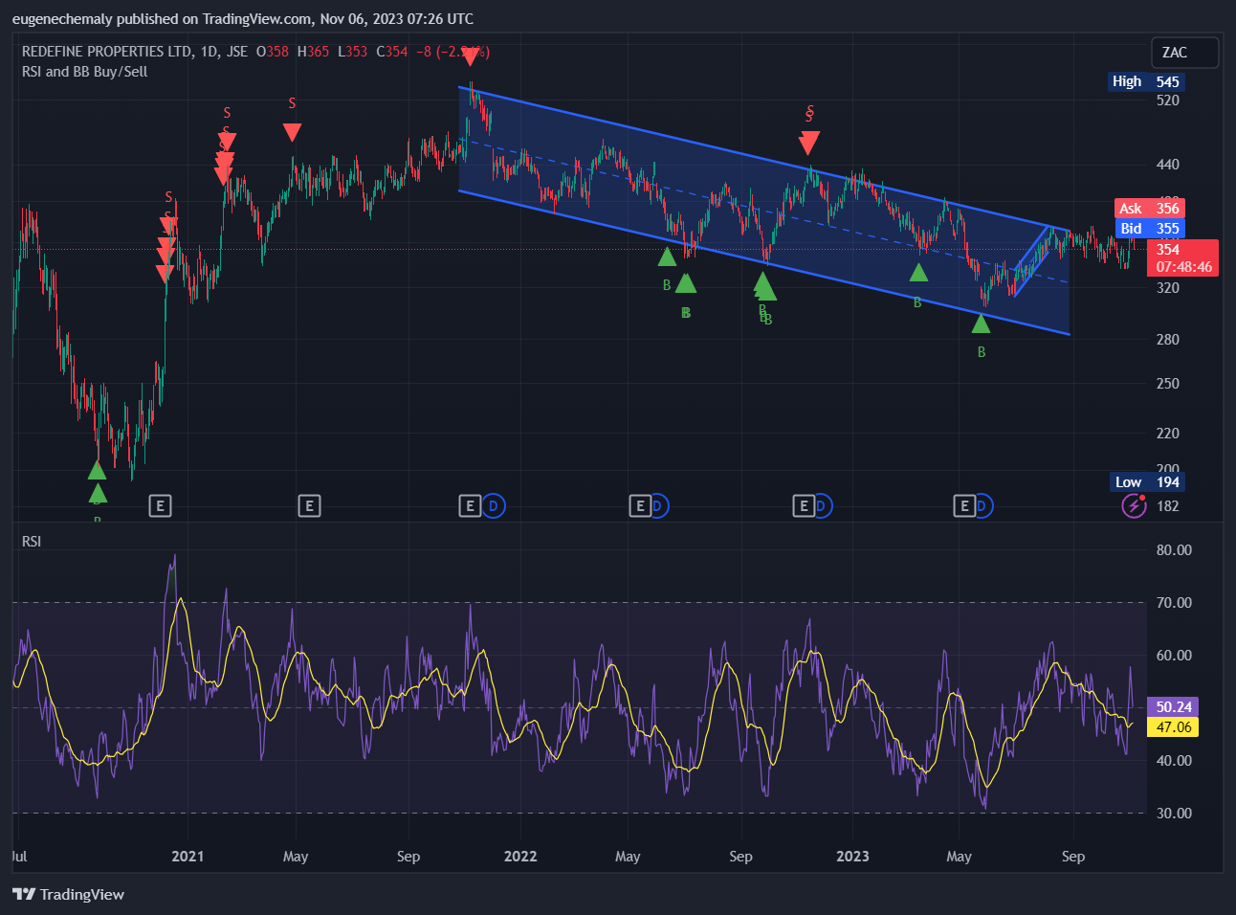Click the RSI pane label
This screenshot has height=915, width=1236.
32,542
